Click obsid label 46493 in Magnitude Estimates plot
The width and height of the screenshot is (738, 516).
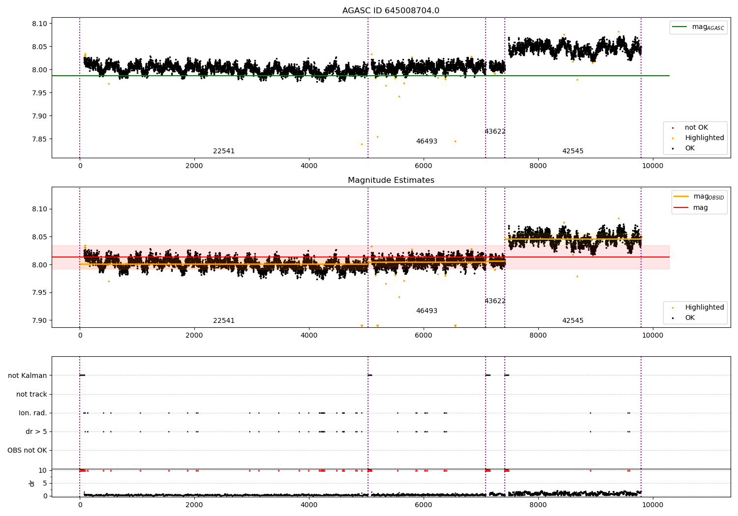click(427, 311)
